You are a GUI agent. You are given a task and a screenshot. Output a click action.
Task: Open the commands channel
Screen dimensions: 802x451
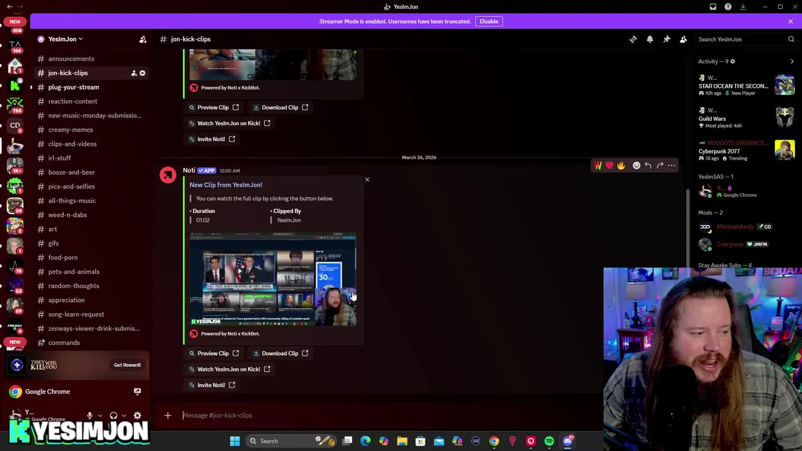(x=64, y=343)
